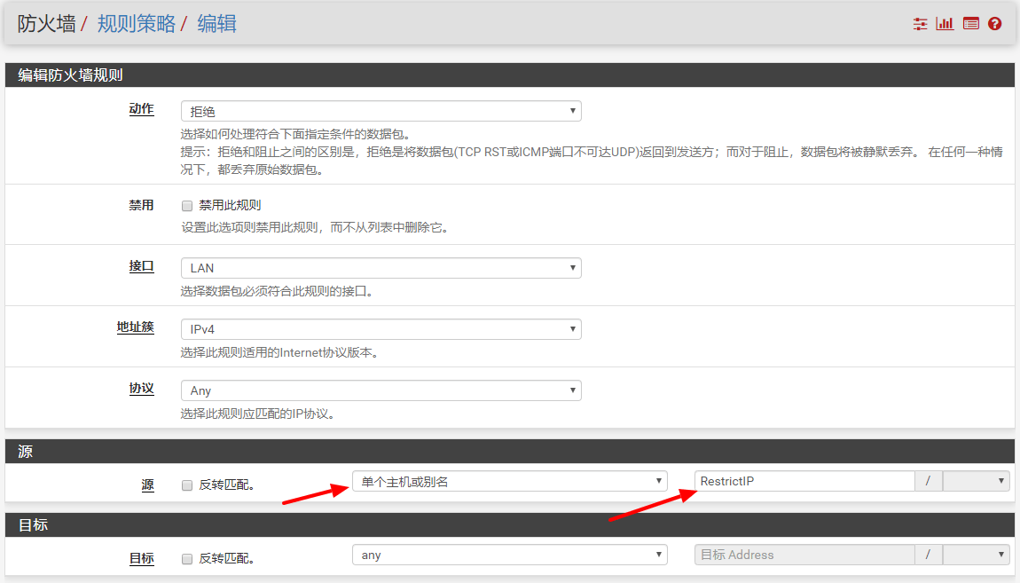This screenshot has height=583, width=1020.
Task: Open the 动作 dropdown showing 拒绝
Action: click(x=381, y=112)
